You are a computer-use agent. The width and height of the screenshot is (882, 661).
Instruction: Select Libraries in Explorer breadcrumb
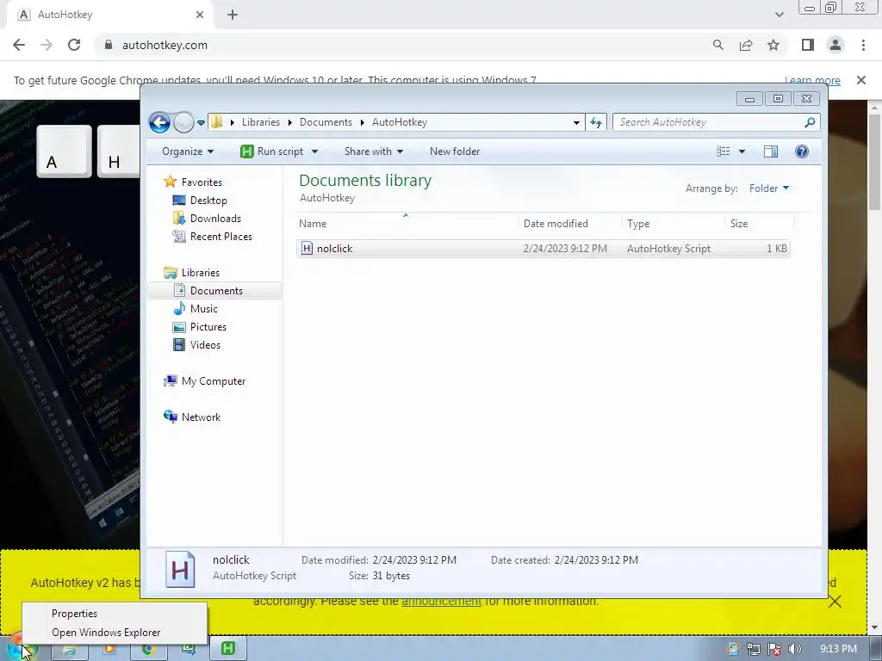(260, 122)
